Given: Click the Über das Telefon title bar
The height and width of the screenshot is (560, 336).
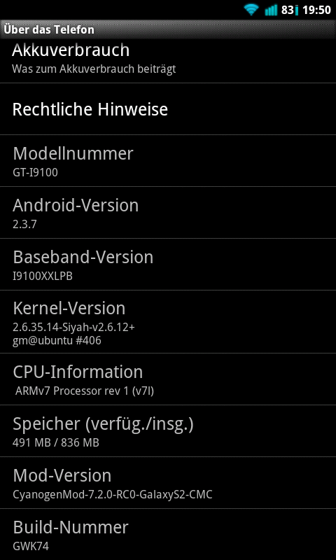Looking at the screenshot, I should coord(168,29).
